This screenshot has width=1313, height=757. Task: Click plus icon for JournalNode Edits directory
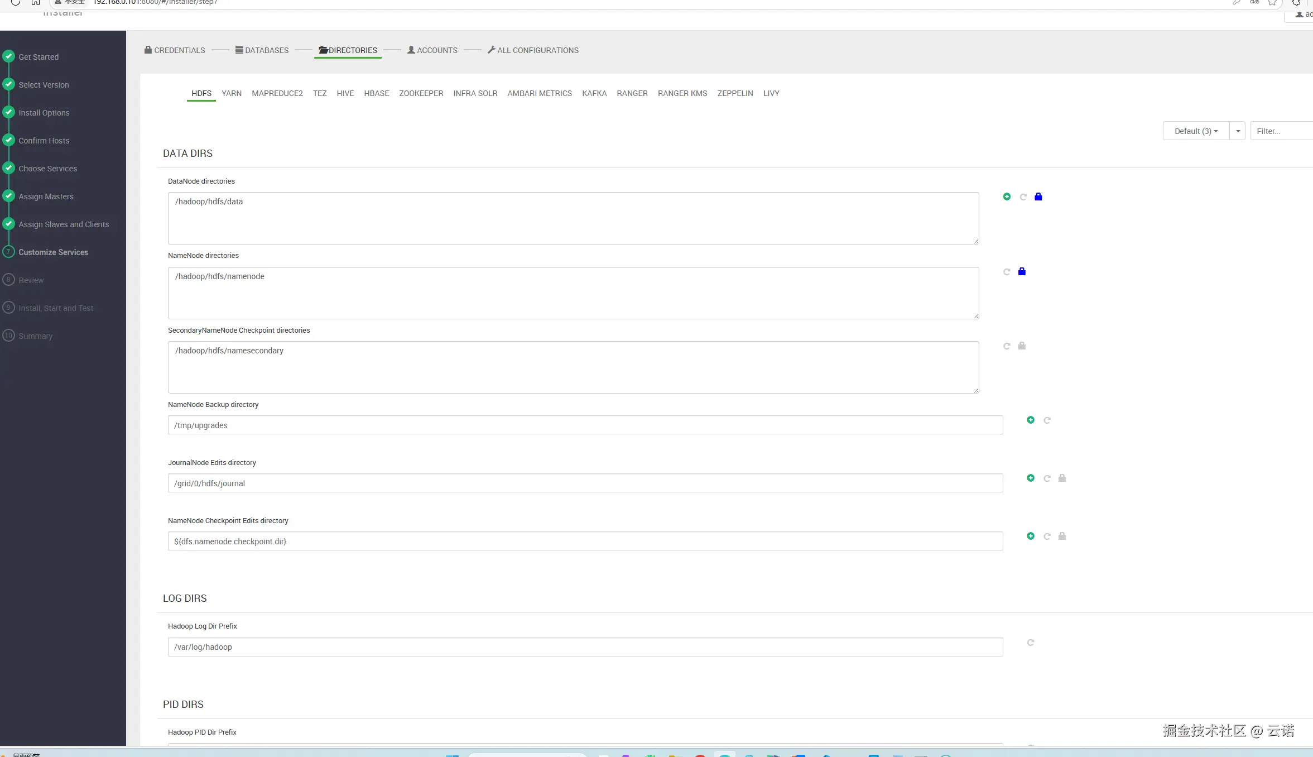pyautogui.click(x=1031, y=478)
